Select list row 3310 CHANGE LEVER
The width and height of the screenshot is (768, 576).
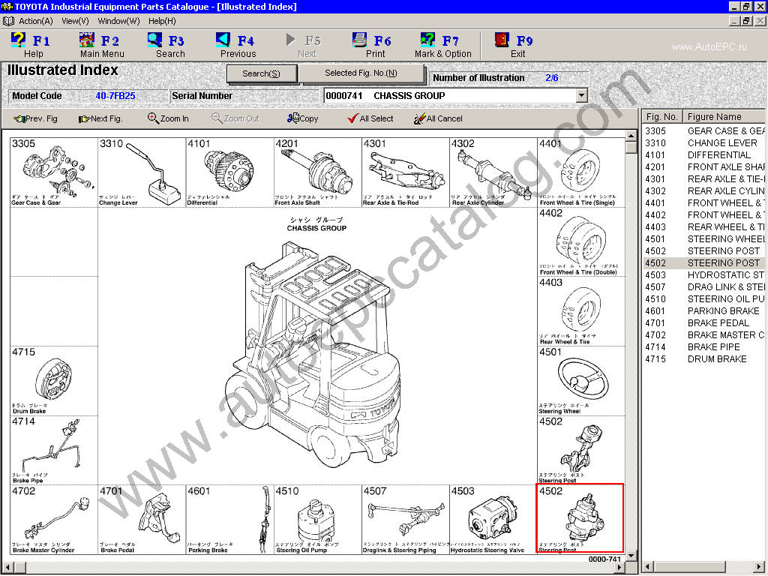pyautogui.click(x=703, y=143)
